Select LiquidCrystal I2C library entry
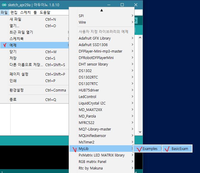The image size is (200, 173). [x=102, y=103]
